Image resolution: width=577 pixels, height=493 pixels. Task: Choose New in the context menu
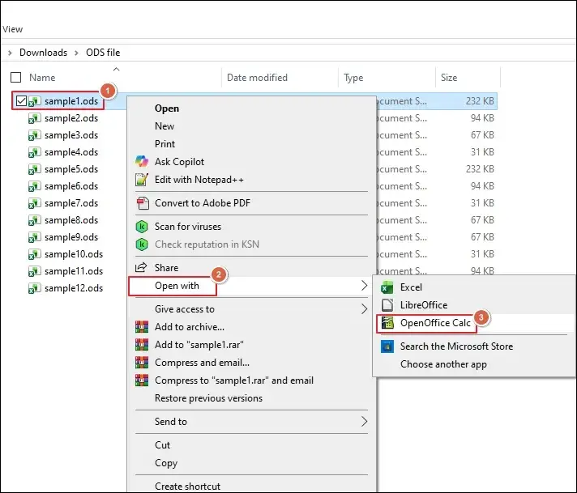point(165,126)
